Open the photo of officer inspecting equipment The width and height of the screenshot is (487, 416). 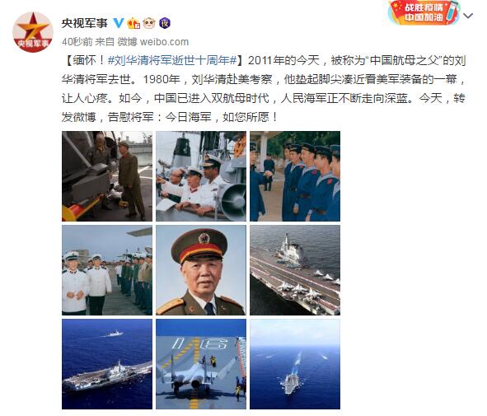tap(107, 176)
